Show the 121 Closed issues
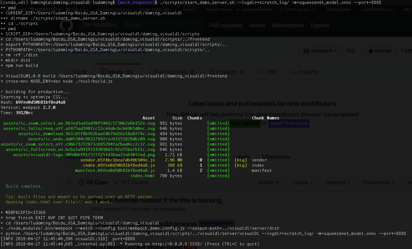This screenshot has height=249, width=412. pyautogui.click(x=131, y=182)
